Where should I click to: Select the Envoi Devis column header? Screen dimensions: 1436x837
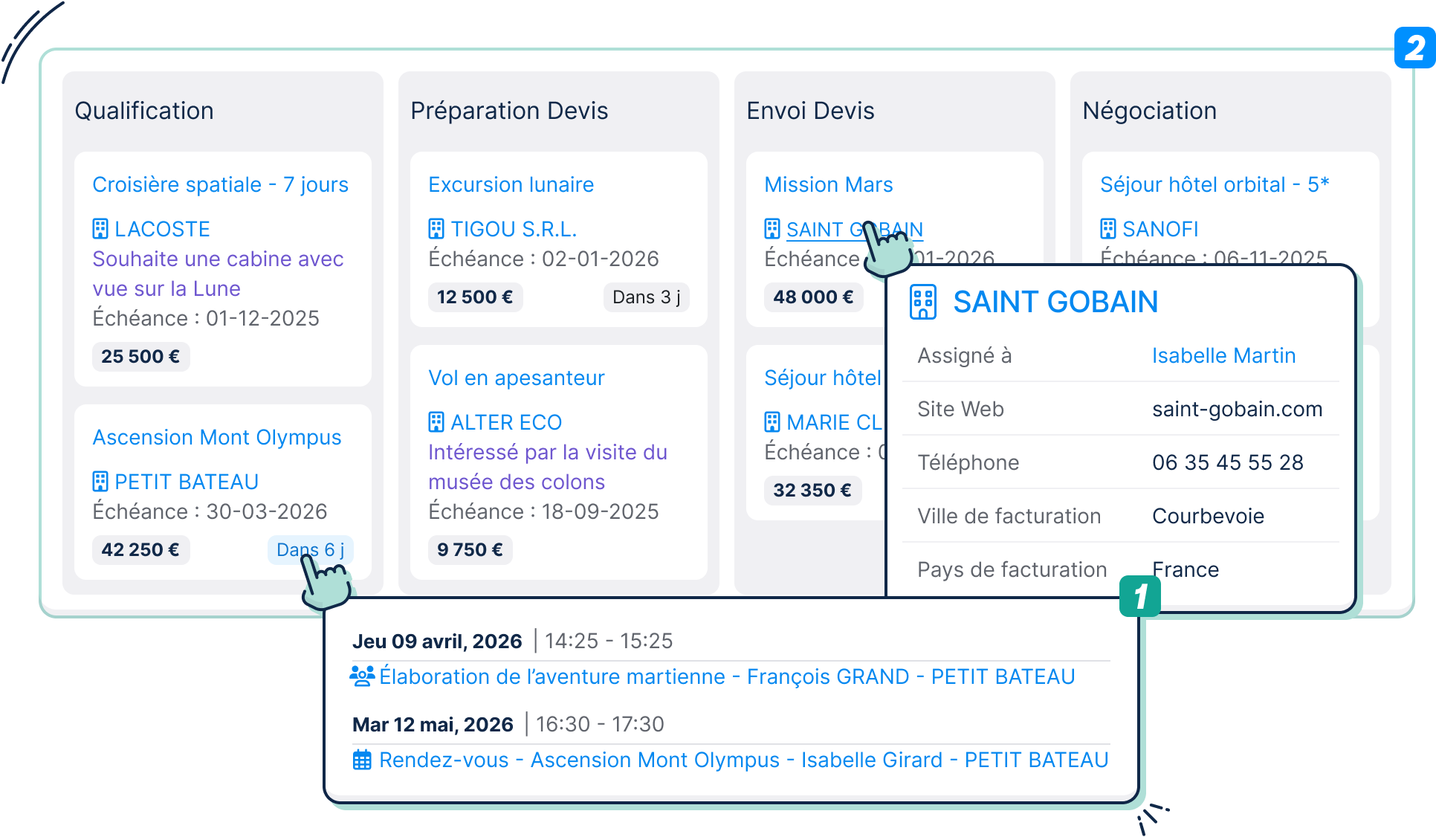pos(810,111)
